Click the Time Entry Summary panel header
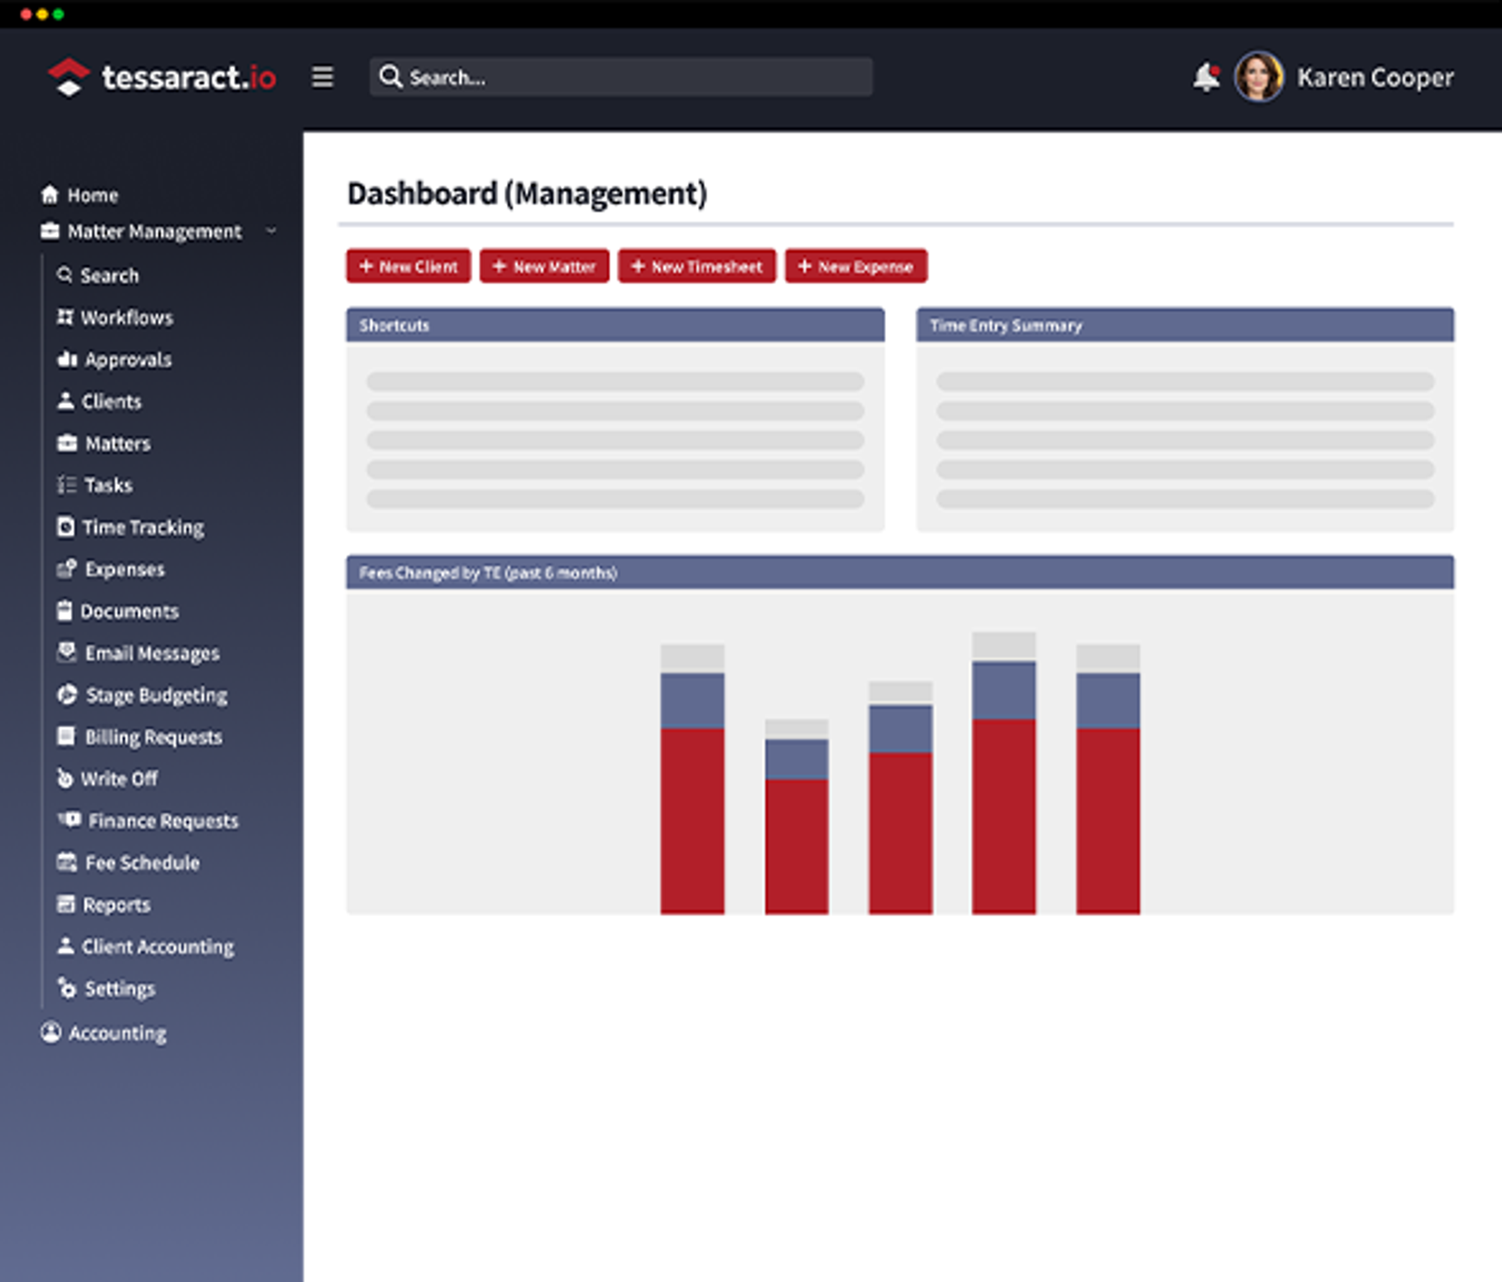 coord(1185,325)
